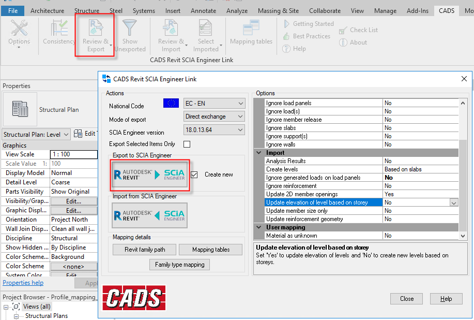Screen dimensions: 474x320
Task: Collapse the Import options section
Action: [x=258, y=153]
